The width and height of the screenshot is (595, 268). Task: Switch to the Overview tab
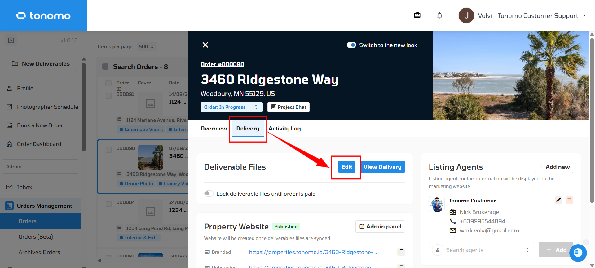pyautogui.click(x=214, y=129)
